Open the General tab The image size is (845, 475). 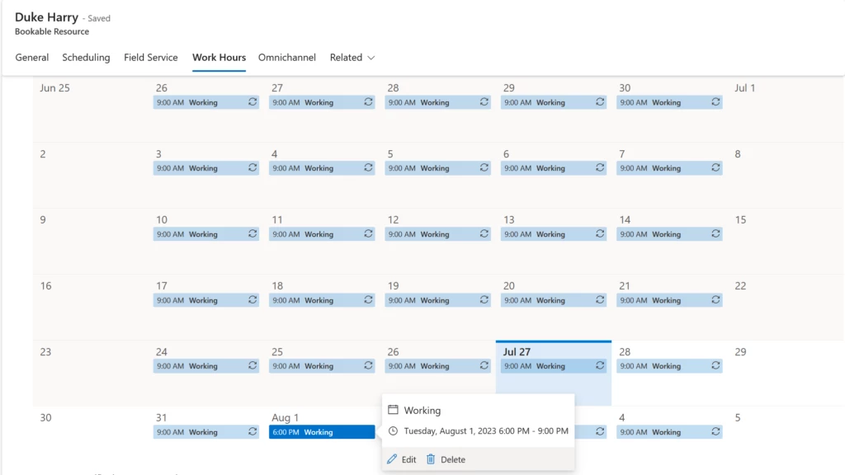(32, 58)
